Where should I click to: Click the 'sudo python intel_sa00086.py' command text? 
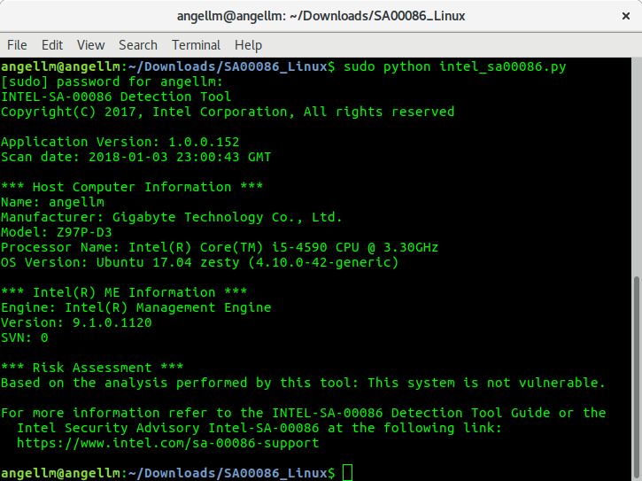pos(455,66)
